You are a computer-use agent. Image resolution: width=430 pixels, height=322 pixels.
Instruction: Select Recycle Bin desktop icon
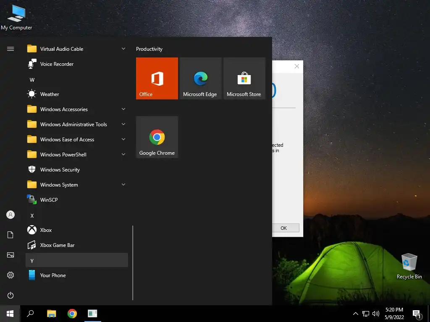point(409,266)
